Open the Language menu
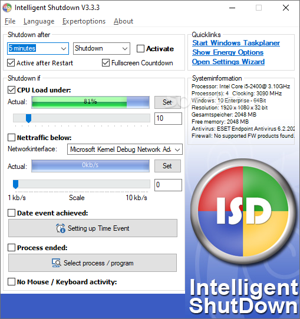 39,21
